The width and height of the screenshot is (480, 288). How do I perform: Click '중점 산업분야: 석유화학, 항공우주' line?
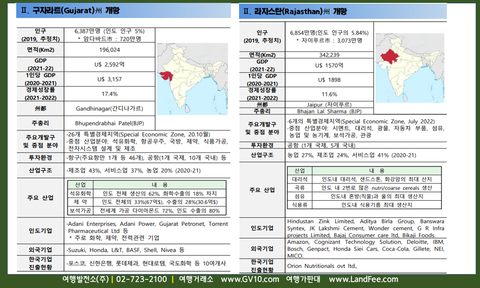147,142
